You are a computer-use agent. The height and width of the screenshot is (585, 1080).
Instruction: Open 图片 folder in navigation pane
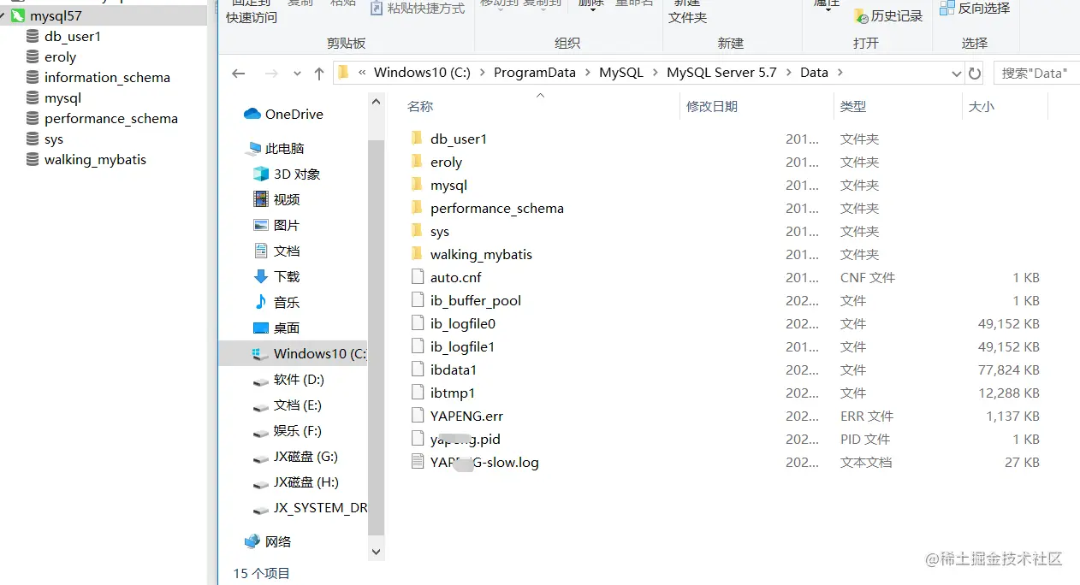pyautogui.click(x=276, y=225)
